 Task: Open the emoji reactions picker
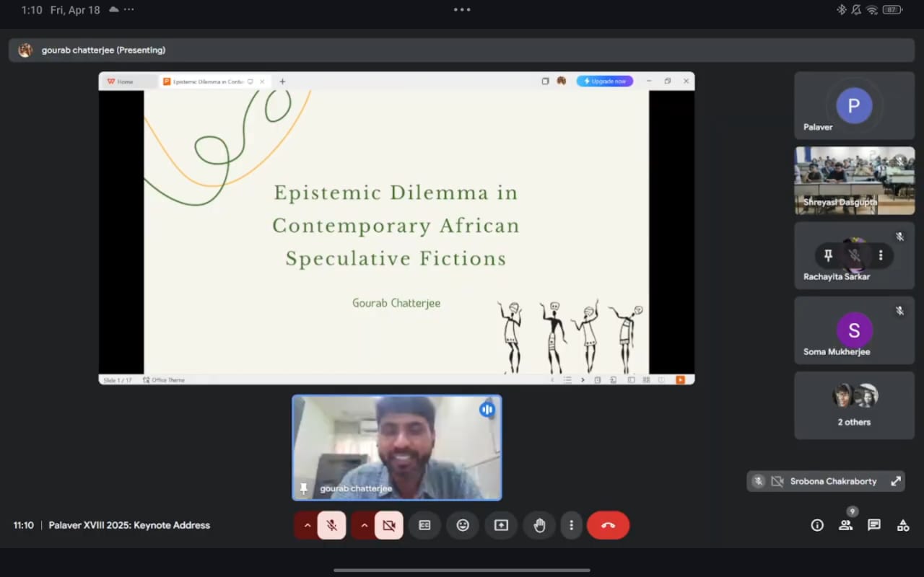(463, 525)
